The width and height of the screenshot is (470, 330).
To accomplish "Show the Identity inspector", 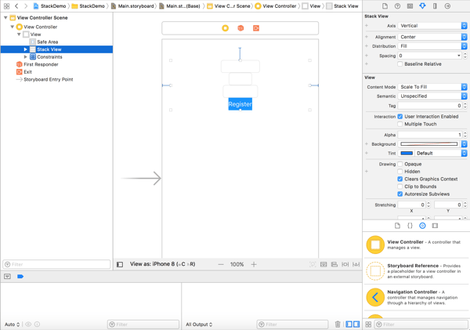I will point(410,6).
